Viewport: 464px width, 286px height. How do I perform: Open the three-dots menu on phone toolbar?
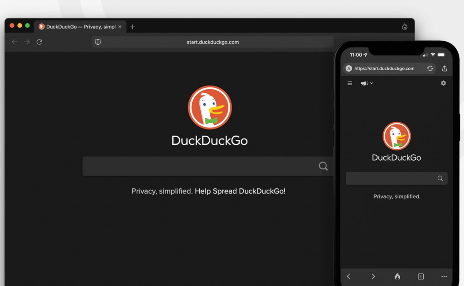(444, 276)
